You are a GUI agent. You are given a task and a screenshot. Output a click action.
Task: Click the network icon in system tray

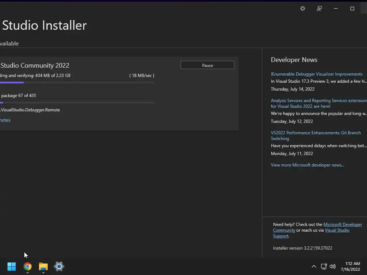[x=324, y=266]
